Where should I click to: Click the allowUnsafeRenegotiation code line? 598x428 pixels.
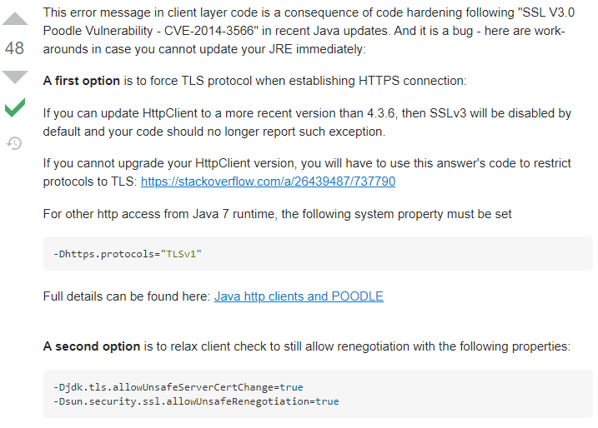(195, 401)
